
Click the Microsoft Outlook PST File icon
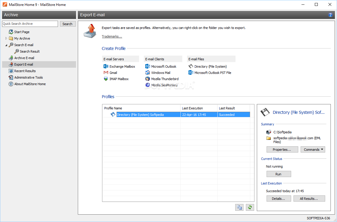[191, 72]
